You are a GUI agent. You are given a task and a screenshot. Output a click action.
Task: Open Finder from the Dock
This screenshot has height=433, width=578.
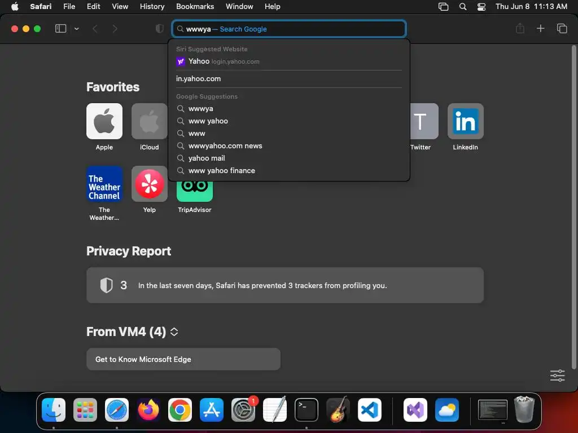click(54, 410)
